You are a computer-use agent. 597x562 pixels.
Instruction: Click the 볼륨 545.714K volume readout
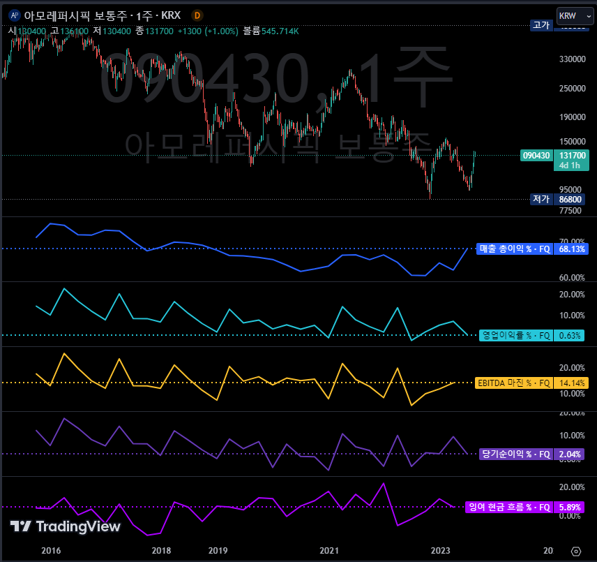271,31
